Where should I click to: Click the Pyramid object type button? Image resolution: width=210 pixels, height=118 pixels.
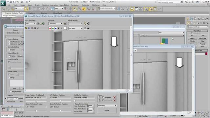202,44
